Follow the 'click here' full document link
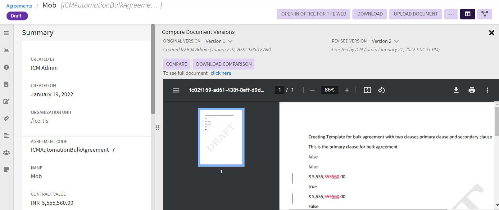The height and width of the screenshot is (210, 499). (221, 73)
